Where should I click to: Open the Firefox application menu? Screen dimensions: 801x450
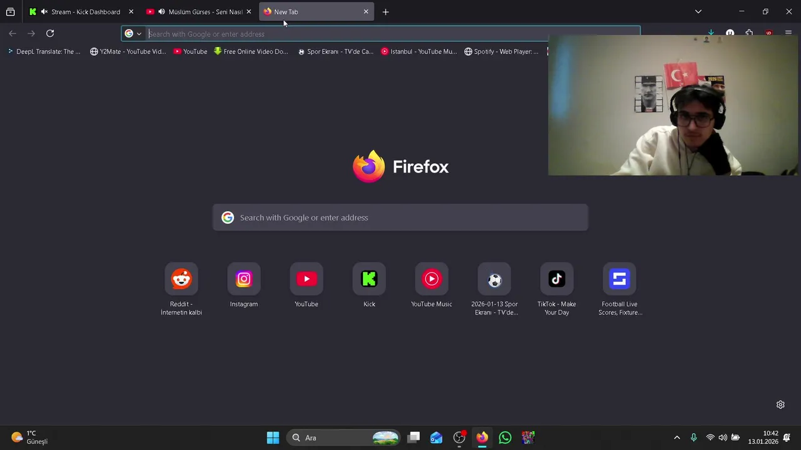click(788, 32)
